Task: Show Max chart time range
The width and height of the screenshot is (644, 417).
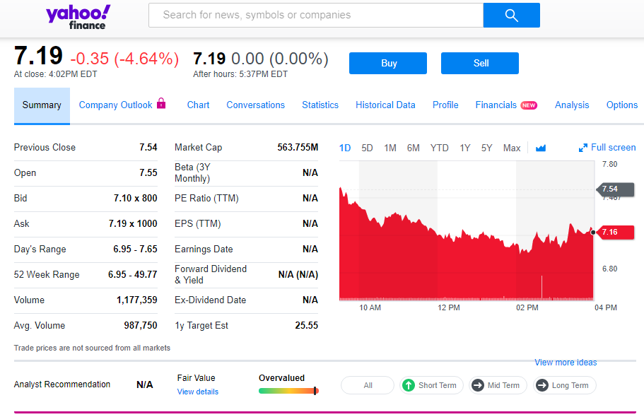Action: (511, 148)
